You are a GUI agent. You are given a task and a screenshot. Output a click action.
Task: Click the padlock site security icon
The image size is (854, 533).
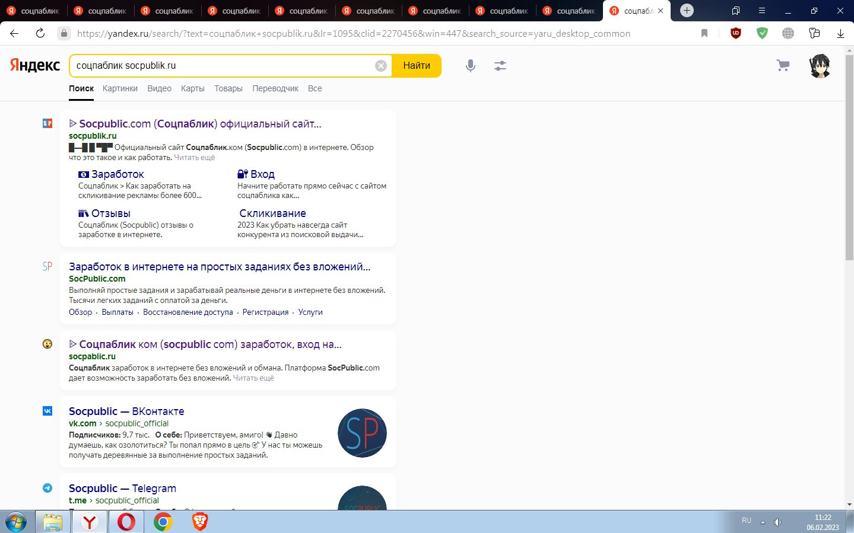tap(64, 33)
